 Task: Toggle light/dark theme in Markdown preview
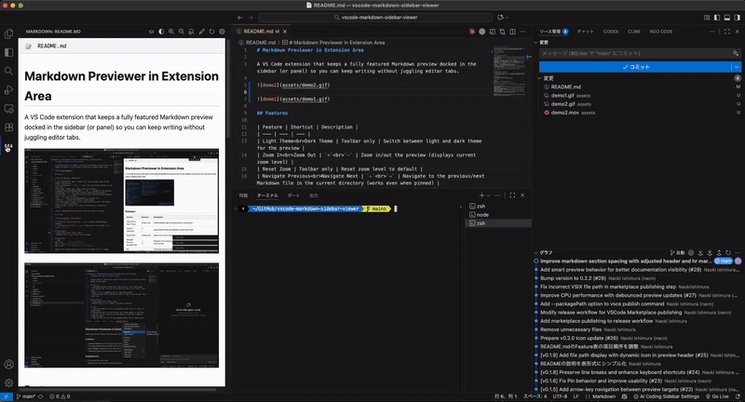click(x=161, y=32)
